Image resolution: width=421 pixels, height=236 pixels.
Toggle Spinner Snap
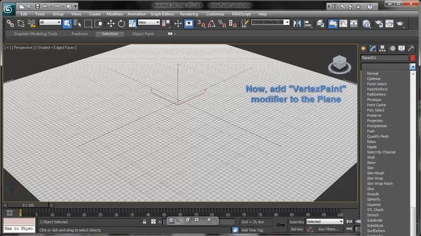click(x=232, y=24)
